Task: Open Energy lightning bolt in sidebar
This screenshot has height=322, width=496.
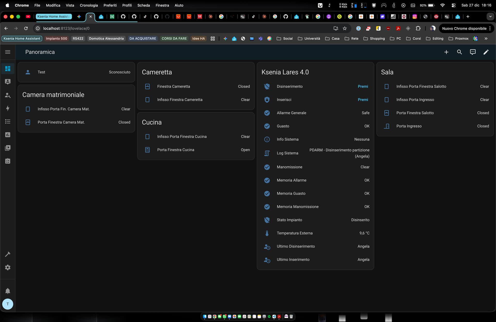Action: point(8,108)
